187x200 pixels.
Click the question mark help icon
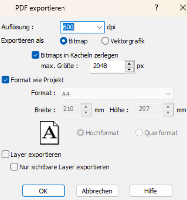(156, 8)
